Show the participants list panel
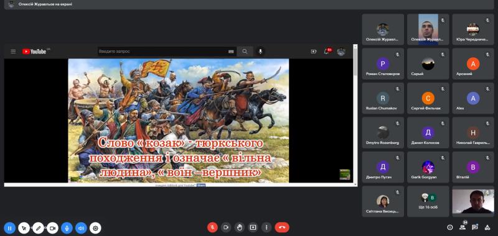The width and height of the screenshot is (498, 236). point(462,227)
